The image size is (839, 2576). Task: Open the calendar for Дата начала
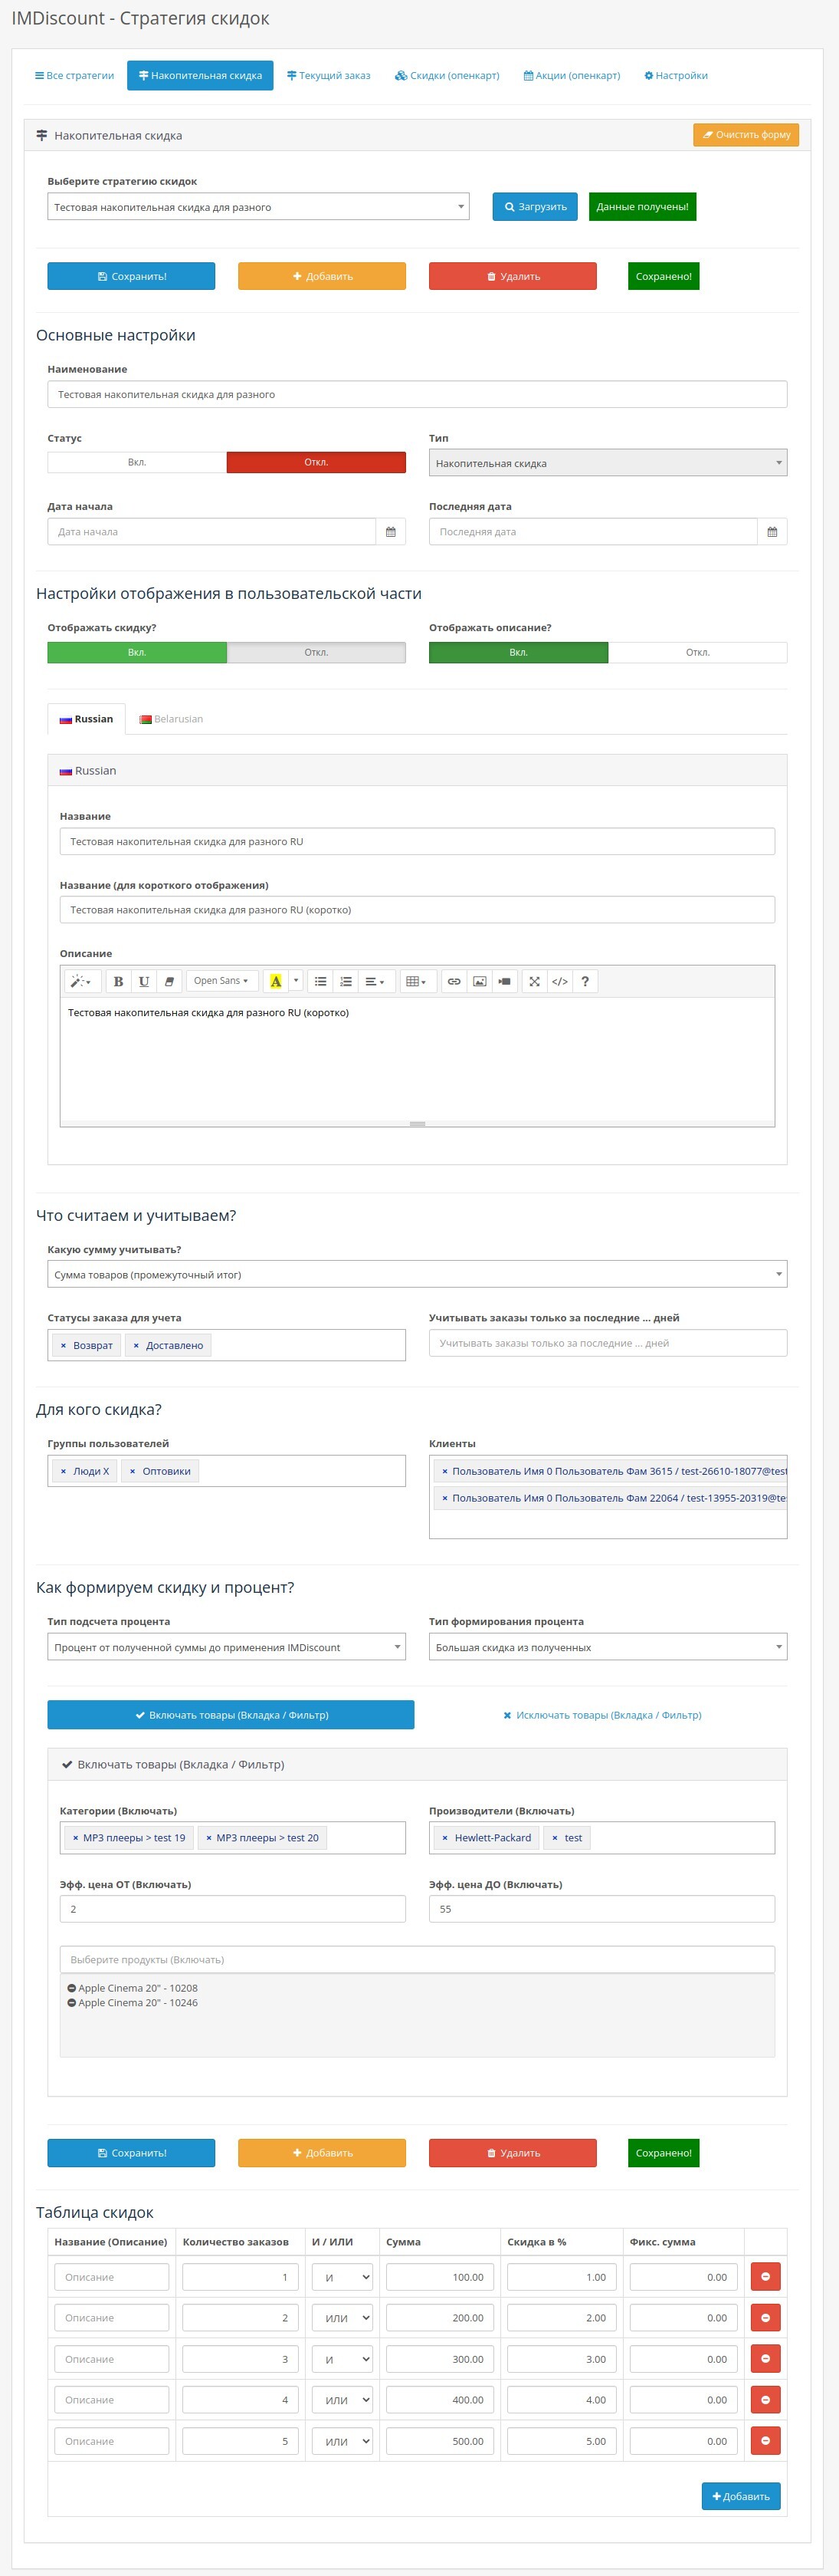[391, 532]
